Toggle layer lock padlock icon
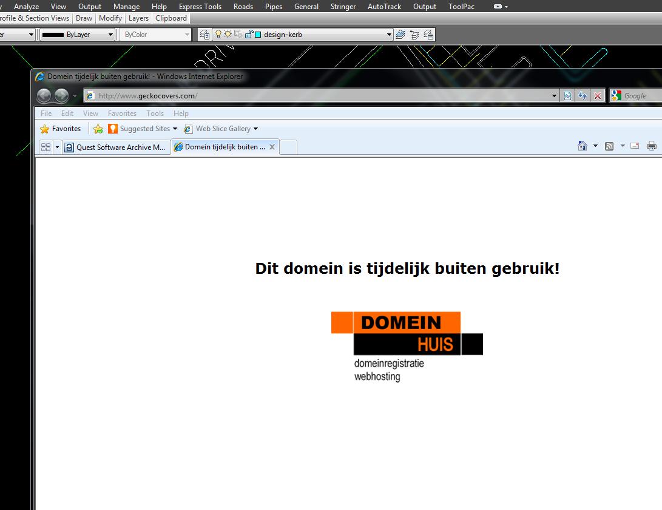Viewport: 662px width, 510px height. [249, 34]
